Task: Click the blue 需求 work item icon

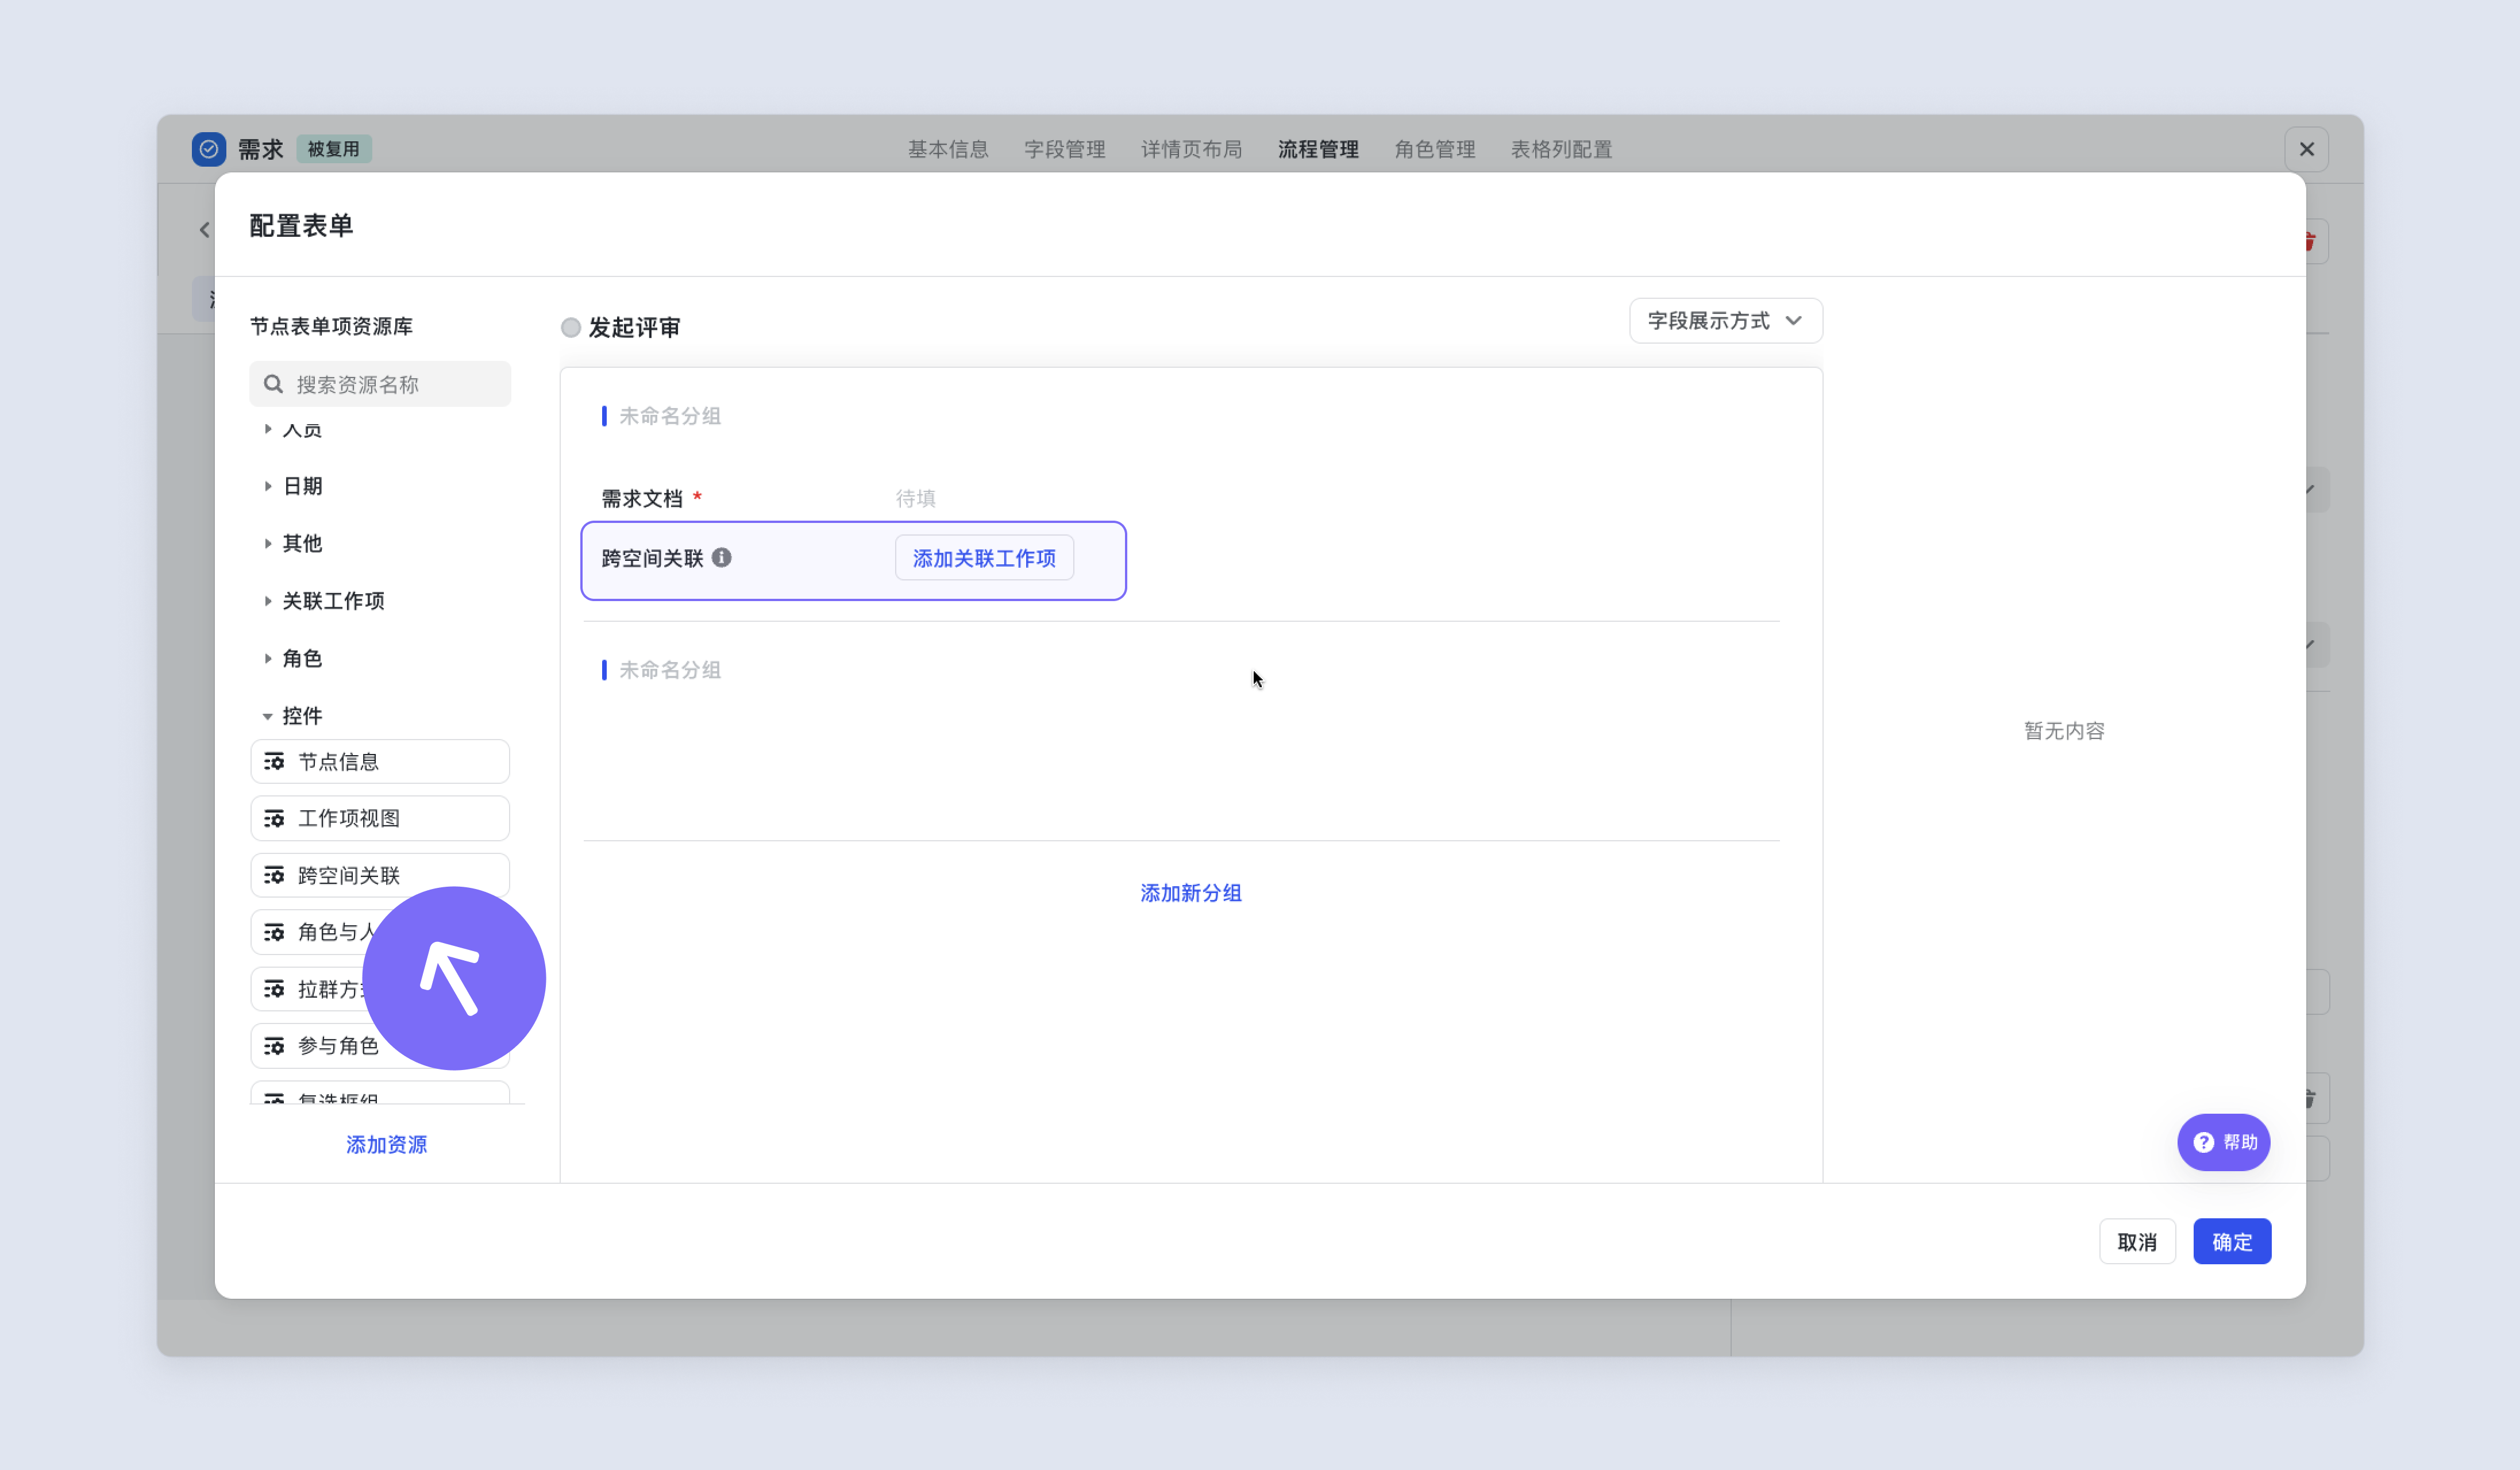Action: pos(208,149)
